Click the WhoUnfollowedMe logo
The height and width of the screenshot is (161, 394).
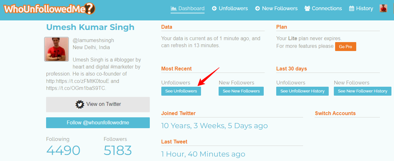click(x=50, y=9)
